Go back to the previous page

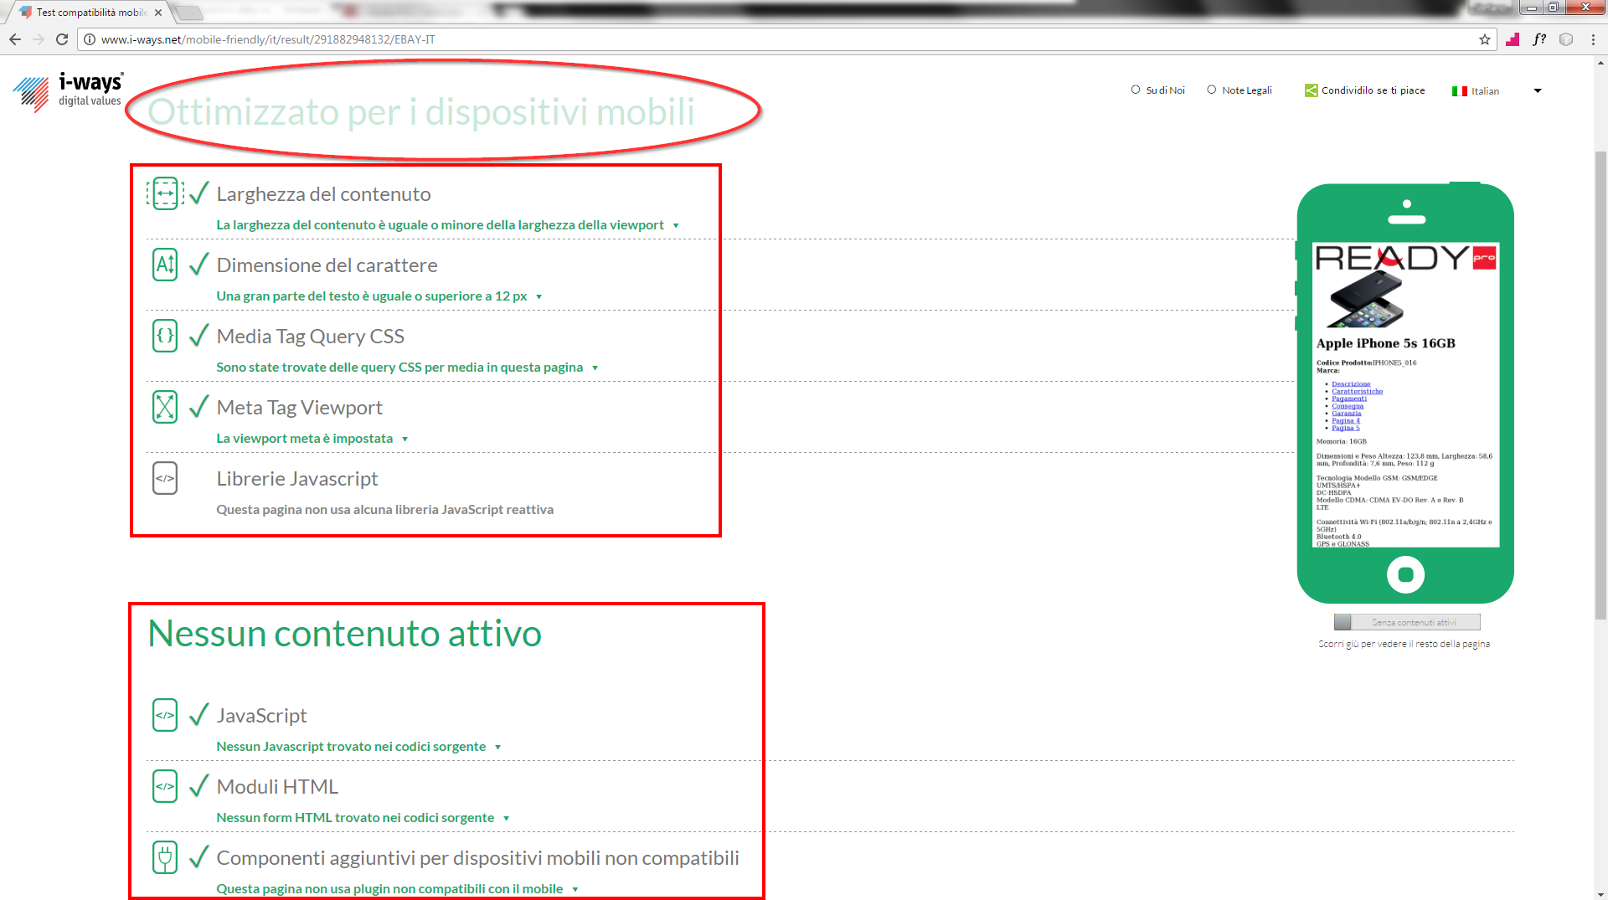(x=15, y=39)
